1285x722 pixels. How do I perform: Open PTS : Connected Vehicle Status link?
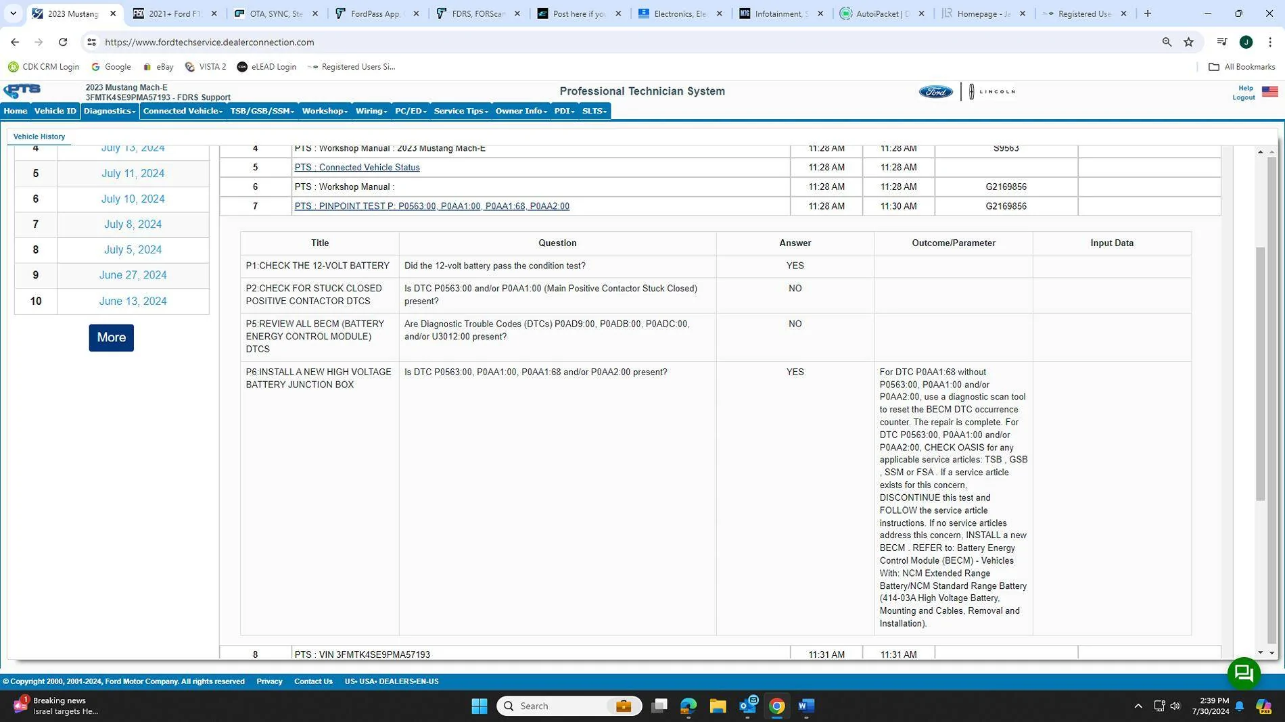point(357,168)
